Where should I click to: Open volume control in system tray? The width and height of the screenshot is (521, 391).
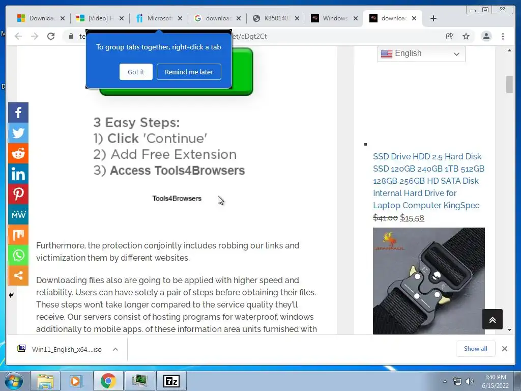click(x=470, y=381)
